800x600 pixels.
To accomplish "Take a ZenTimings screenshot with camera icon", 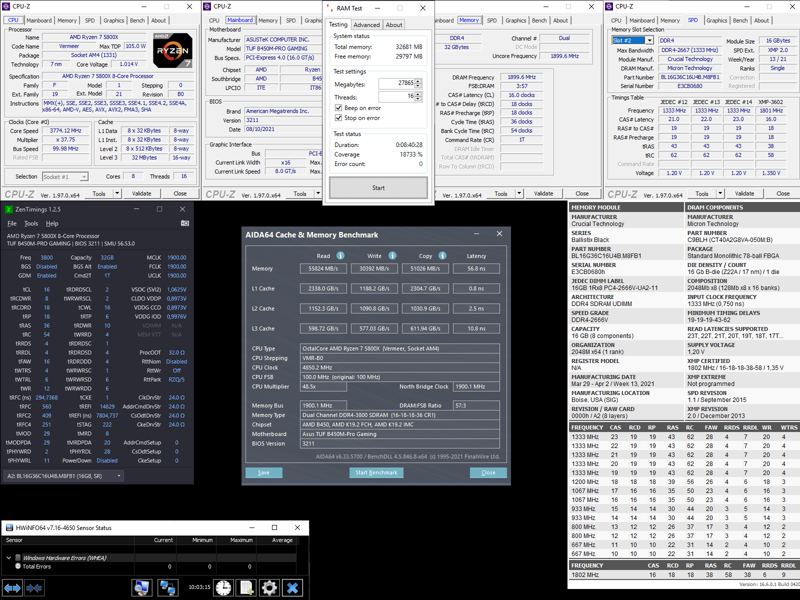I will click(x=184, y=223).
